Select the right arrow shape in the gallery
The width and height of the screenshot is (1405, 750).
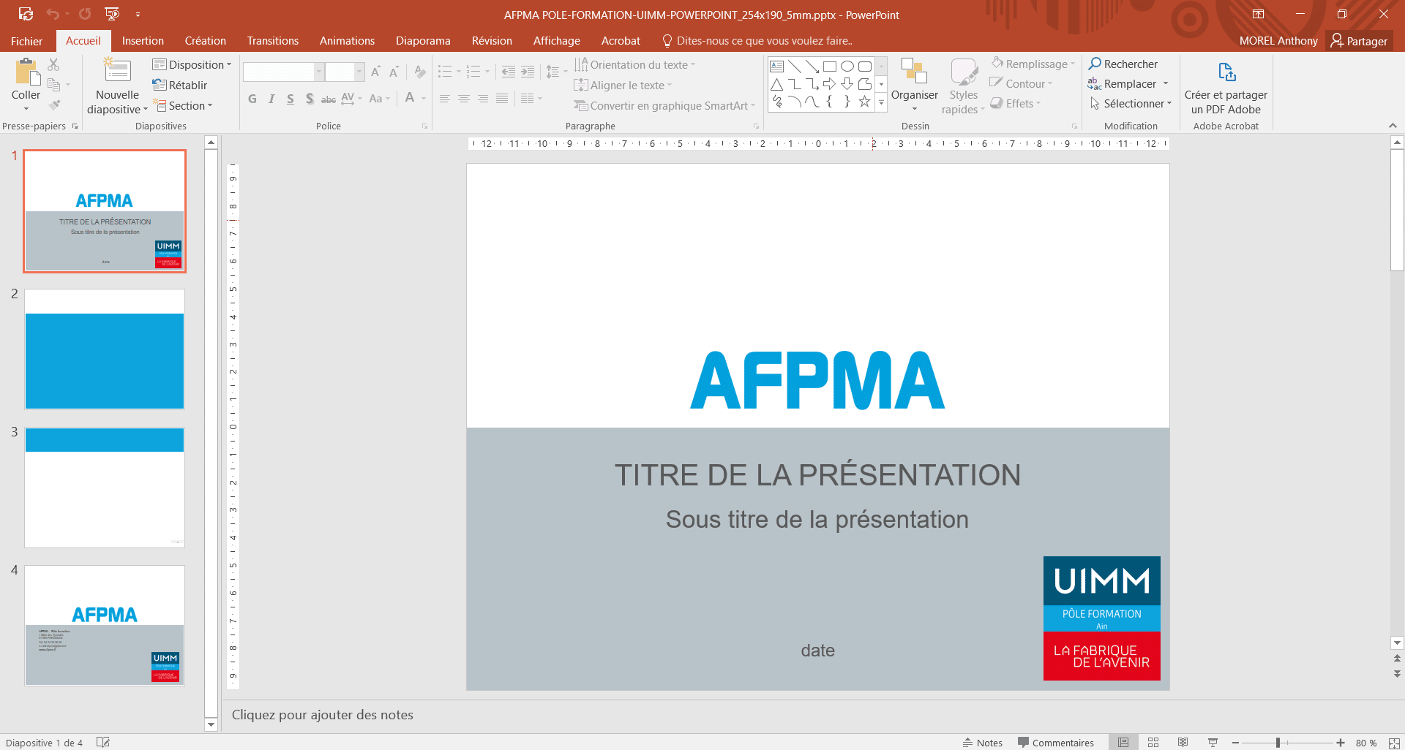[829, 84]
